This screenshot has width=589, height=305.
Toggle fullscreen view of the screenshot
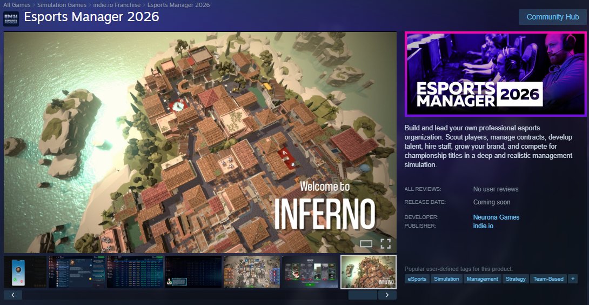(385, 244)
